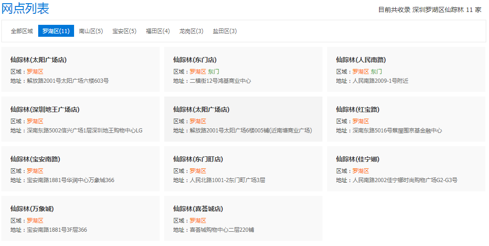This screenshot has width=489, height=246.
Task: Select the 全部区域 tab
Action: point(22,31)
